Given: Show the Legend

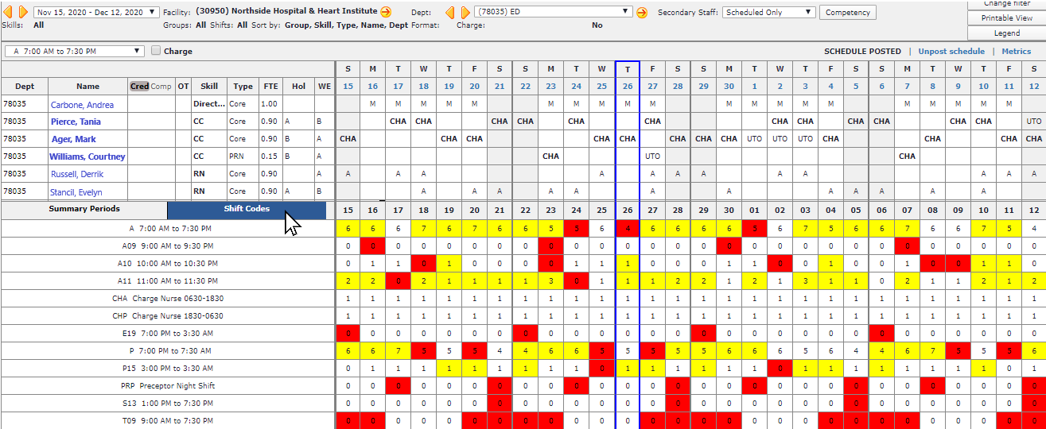Looking at the screenshot, I should click(1007, 33).
